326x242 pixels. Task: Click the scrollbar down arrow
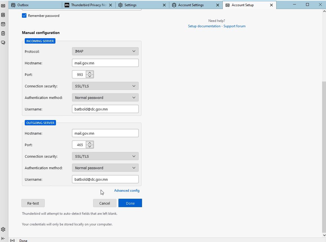point(324,235)
